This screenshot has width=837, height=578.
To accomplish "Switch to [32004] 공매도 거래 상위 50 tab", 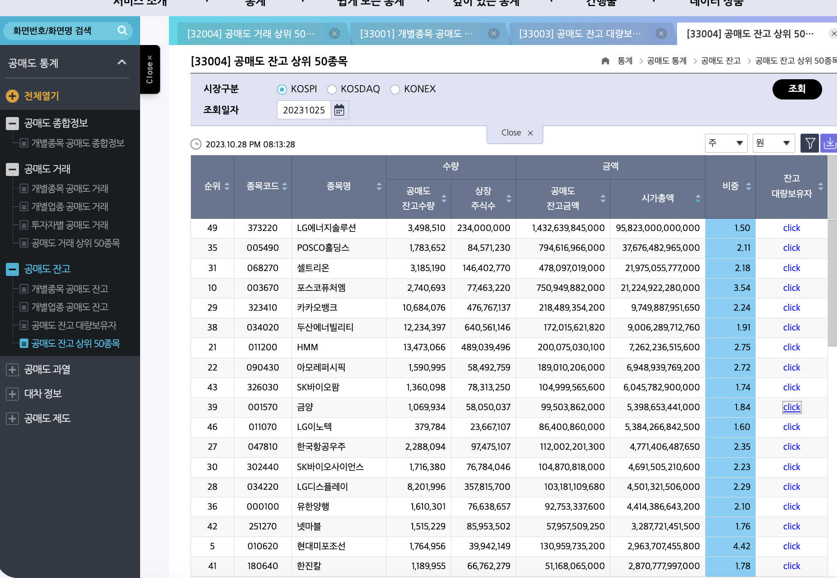I will pos(250,34).
